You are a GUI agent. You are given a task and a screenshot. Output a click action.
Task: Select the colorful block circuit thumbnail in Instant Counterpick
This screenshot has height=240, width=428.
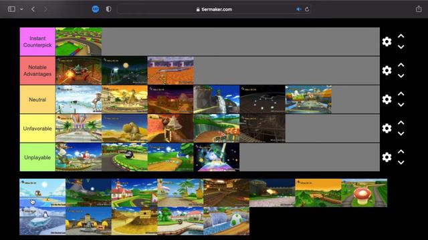(79, 41)
